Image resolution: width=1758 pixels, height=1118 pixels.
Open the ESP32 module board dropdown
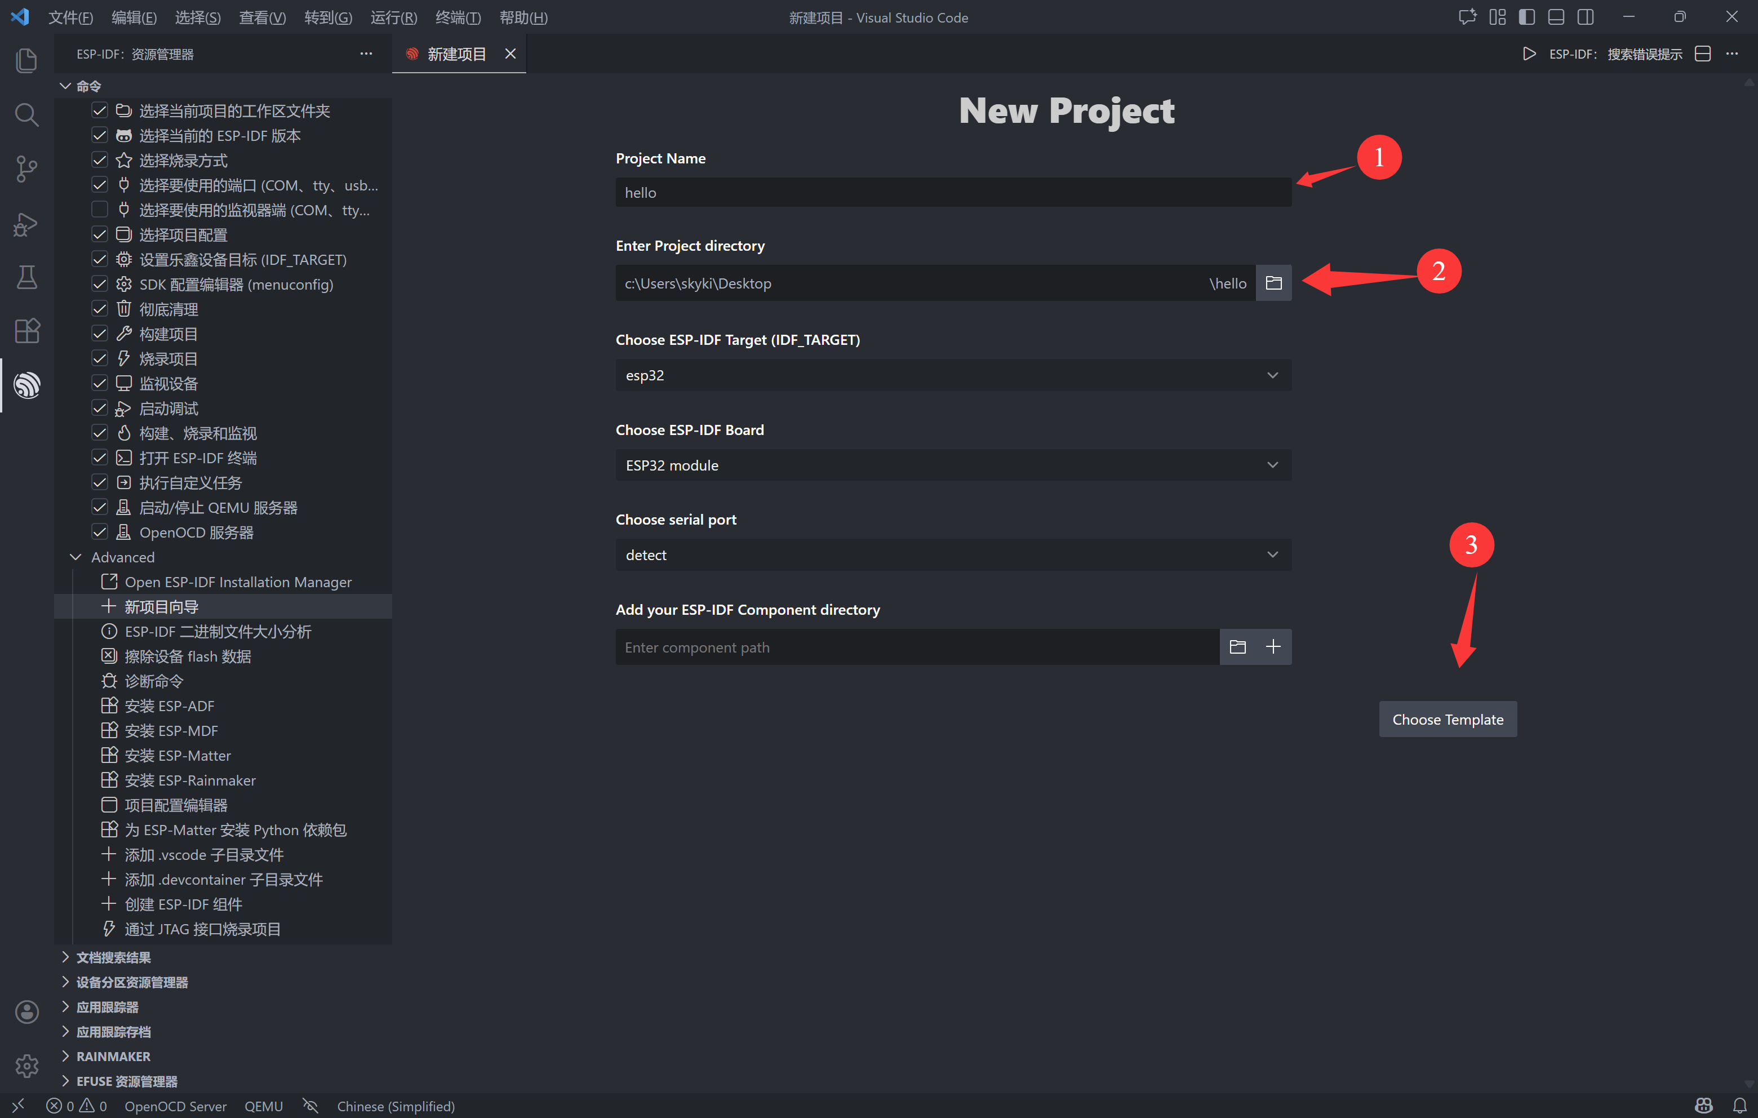click(x=953, y=465)
